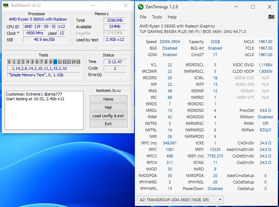Maximize the ZenTimings window
Screen dimensions: 279x207
[253, 7]
